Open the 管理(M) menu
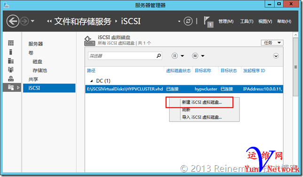The height and width of the screenshot is (177, 303). coord(226,21)
